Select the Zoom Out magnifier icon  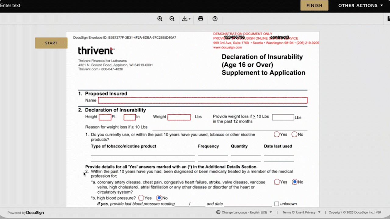tap(172, 19)
